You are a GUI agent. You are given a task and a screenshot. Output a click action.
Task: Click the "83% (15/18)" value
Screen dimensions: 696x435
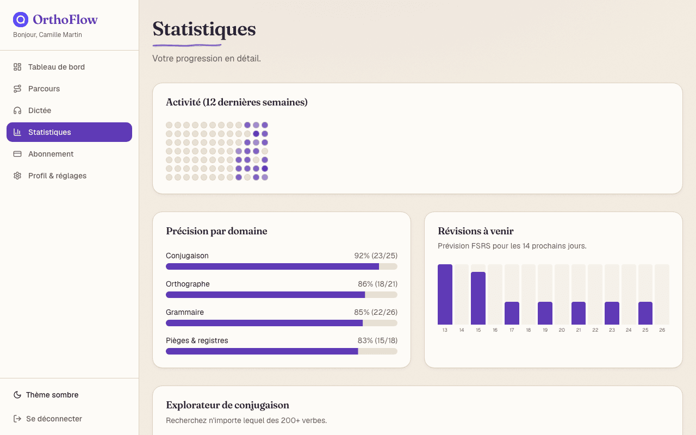(377, 340)
